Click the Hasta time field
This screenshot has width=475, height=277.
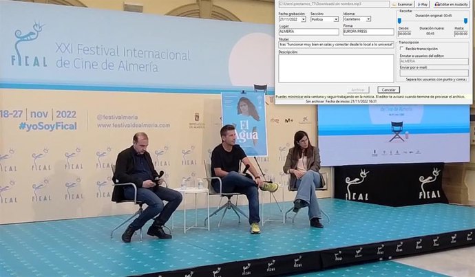pos(461,34)
